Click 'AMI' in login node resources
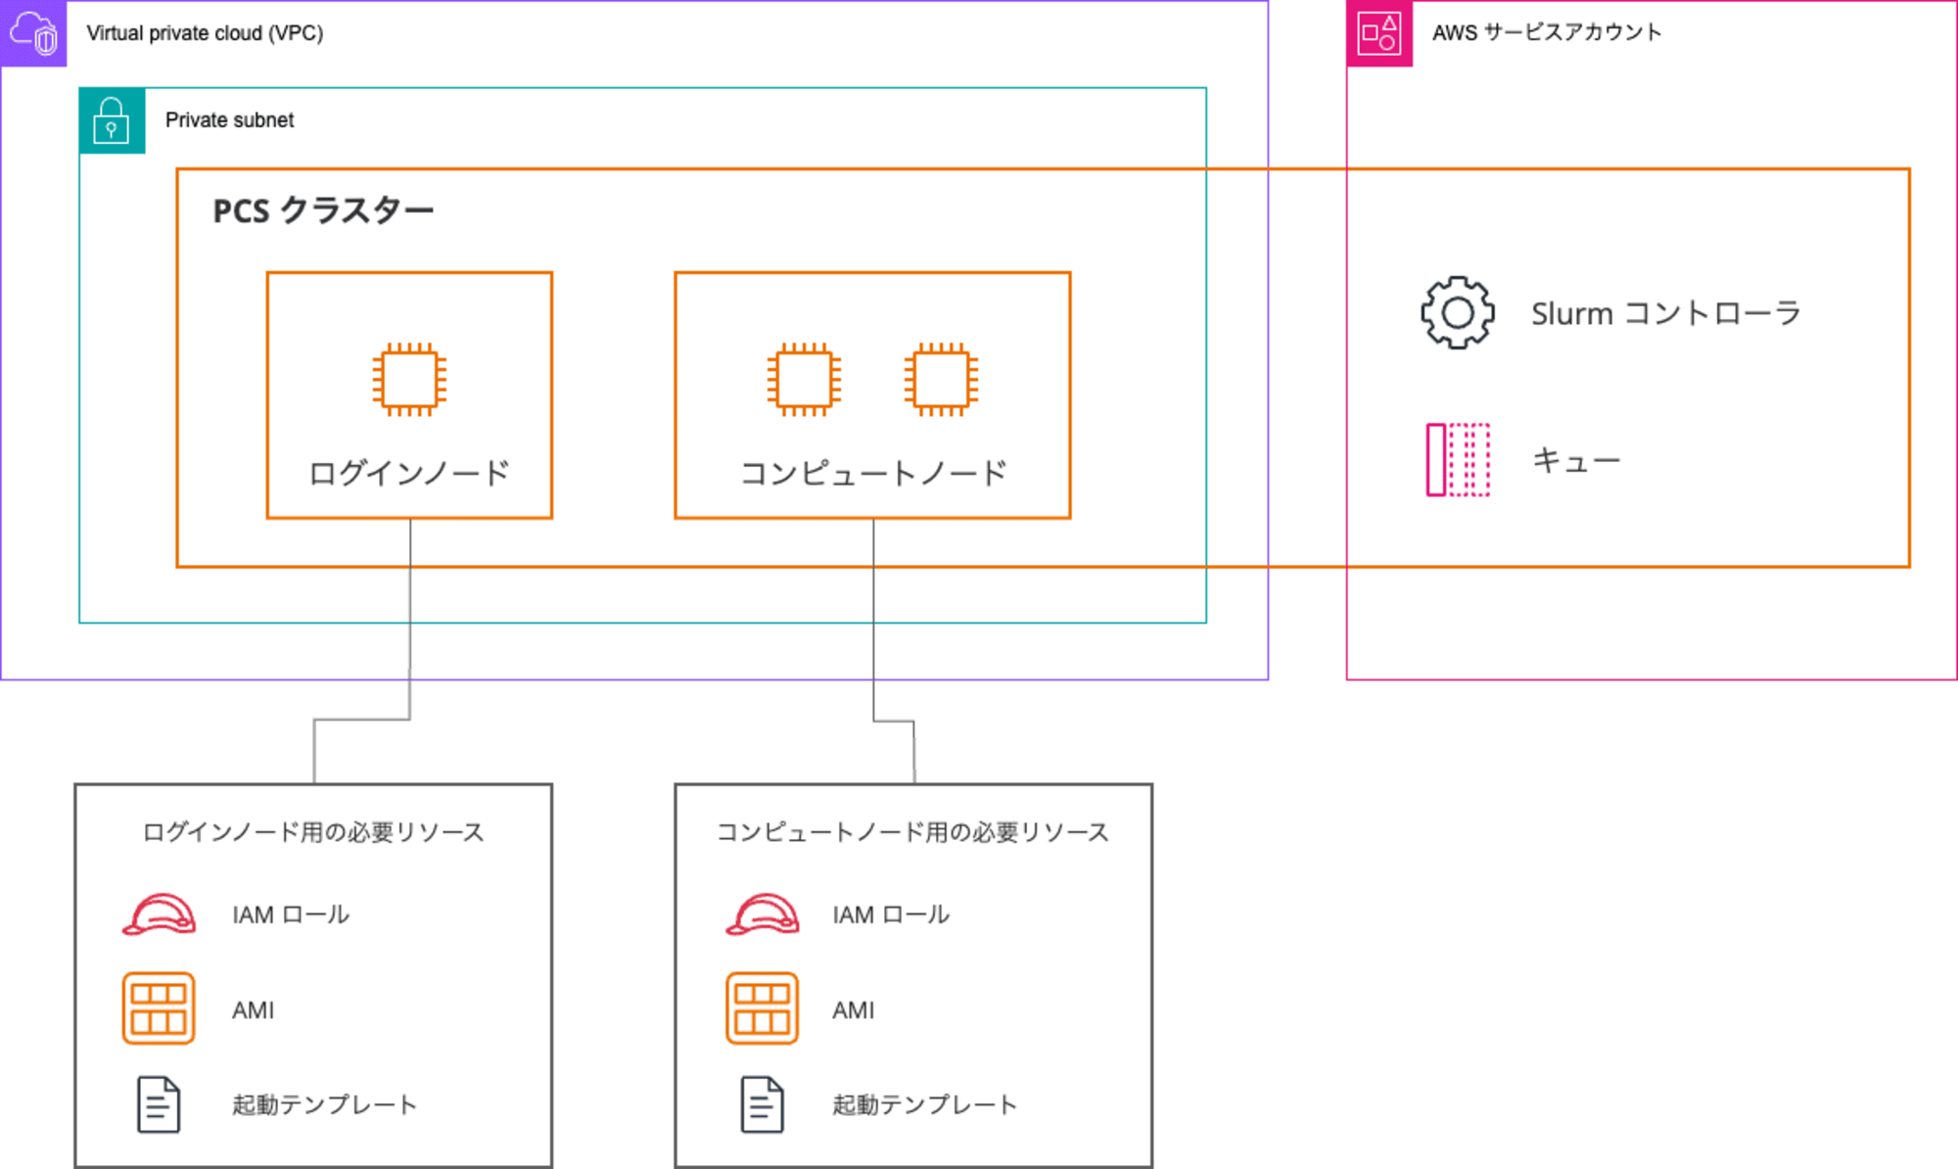The width and height of the screenshot is (1958, 1169). (x=254, y=1010)
